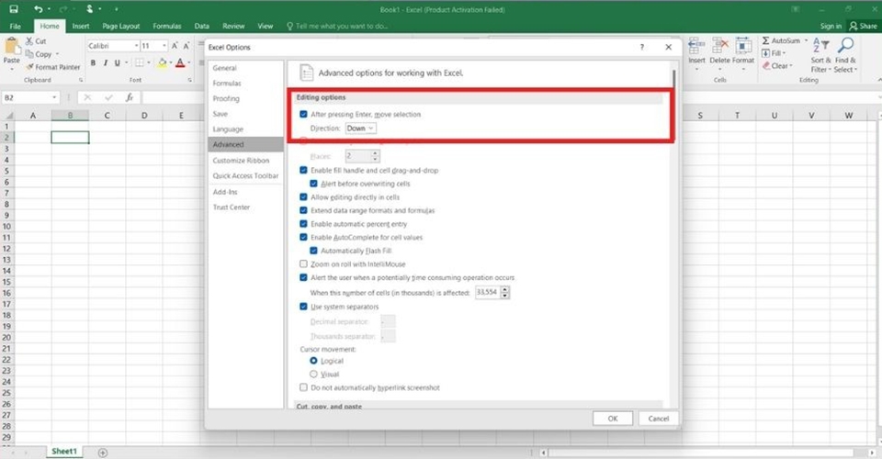Select the Visual cursor movement radio
Viewport: 882px width, 459px height.
[x=314, y=374]
